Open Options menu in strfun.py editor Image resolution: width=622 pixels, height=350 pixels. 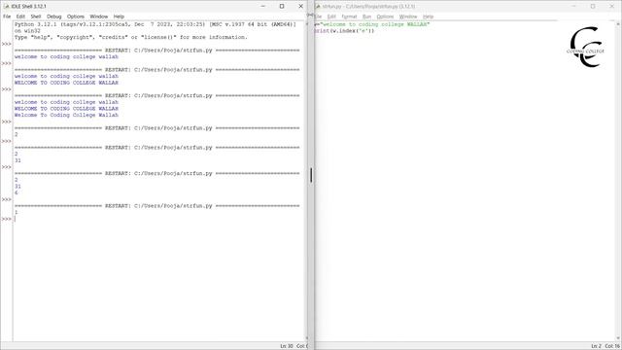coord(385,17)
